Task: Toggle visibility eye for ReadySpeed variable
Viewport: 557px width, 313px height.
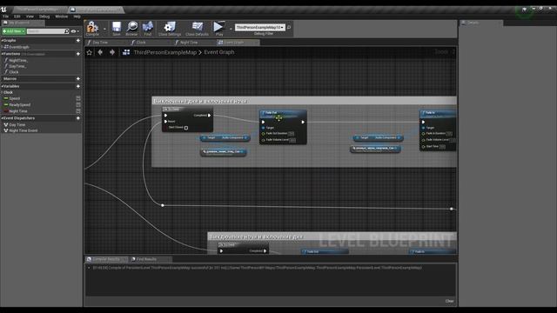Action: point(78,104)
